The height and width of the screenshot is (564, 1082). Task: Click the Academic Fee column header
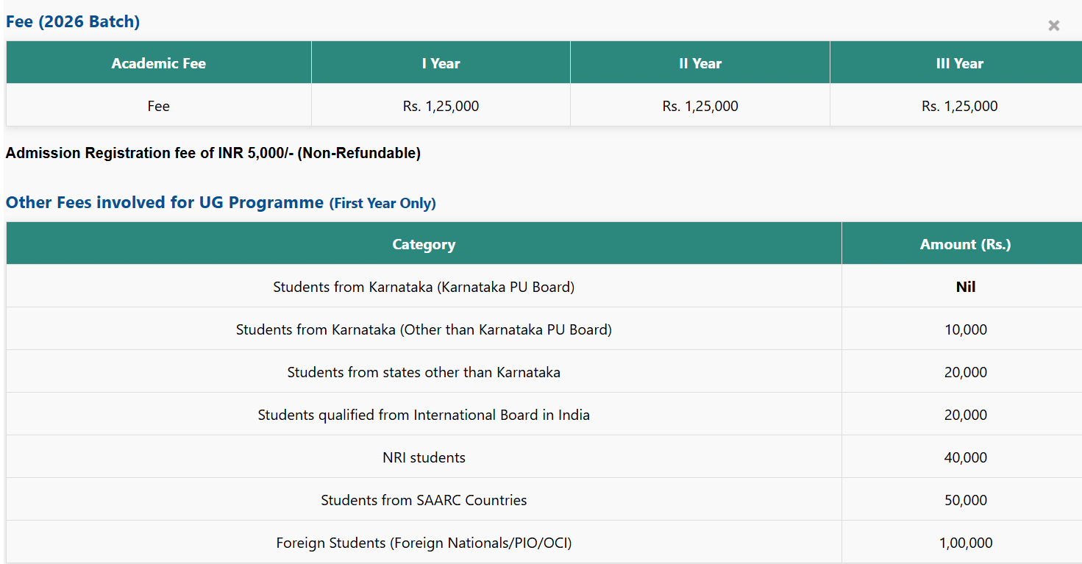point(158,63)
